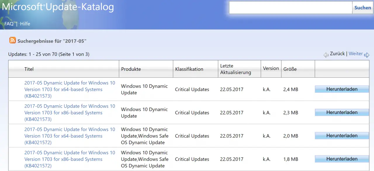
Task: Click the date 22.05.2017 in the 1,8 MB row
Action: tap(232, 159)
